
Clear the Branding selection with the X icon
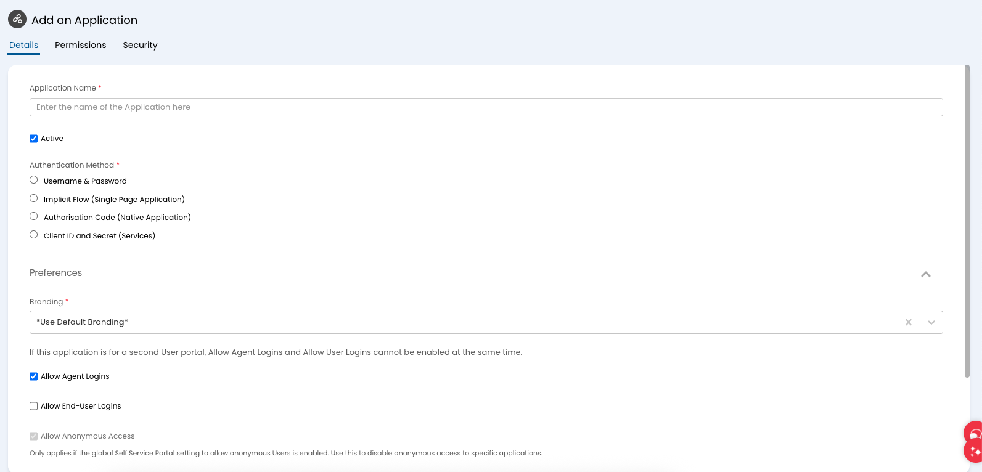click(x=908, y=322)
